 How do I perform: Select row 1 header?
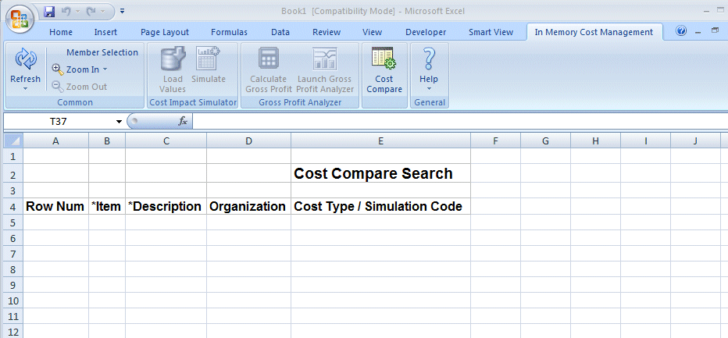coord(13,156)
